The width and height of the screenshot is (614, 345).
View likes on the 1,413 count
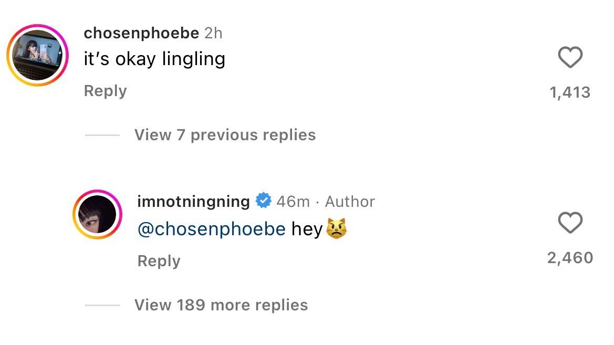point(570,93)
